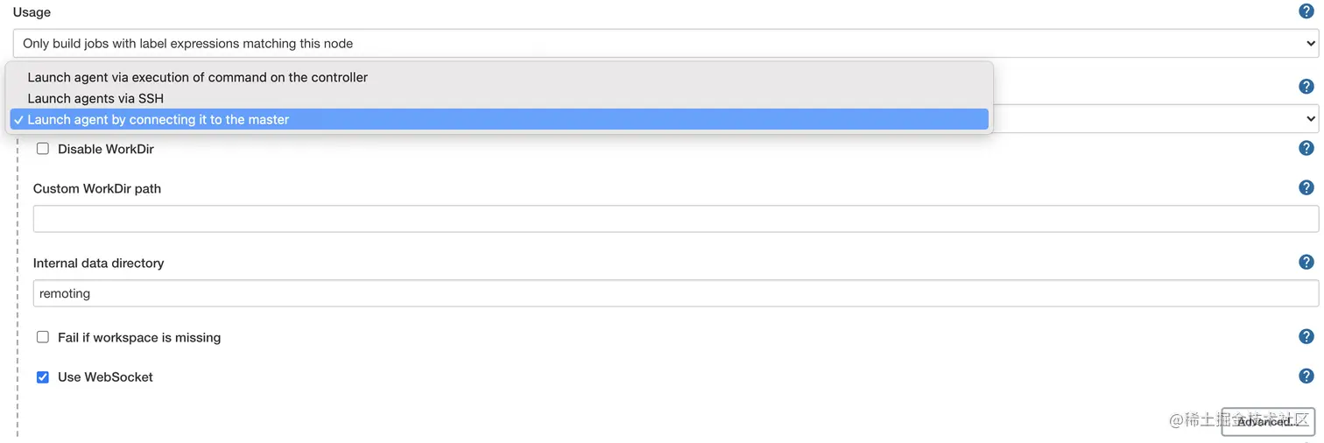Click help icon beside launch method dropdown
This screenshot has height=443, width=1324.
[x=1306, y=87]
